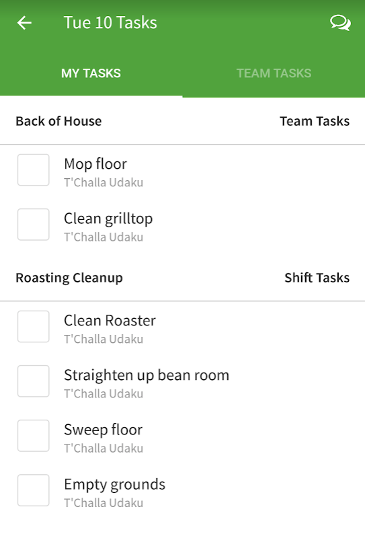Open the chat messages icon

(340, 23)
